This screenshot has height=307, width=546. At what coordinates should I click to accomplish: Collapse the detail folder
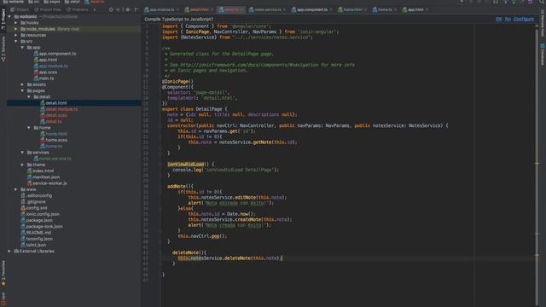click(x=29, y=96)
